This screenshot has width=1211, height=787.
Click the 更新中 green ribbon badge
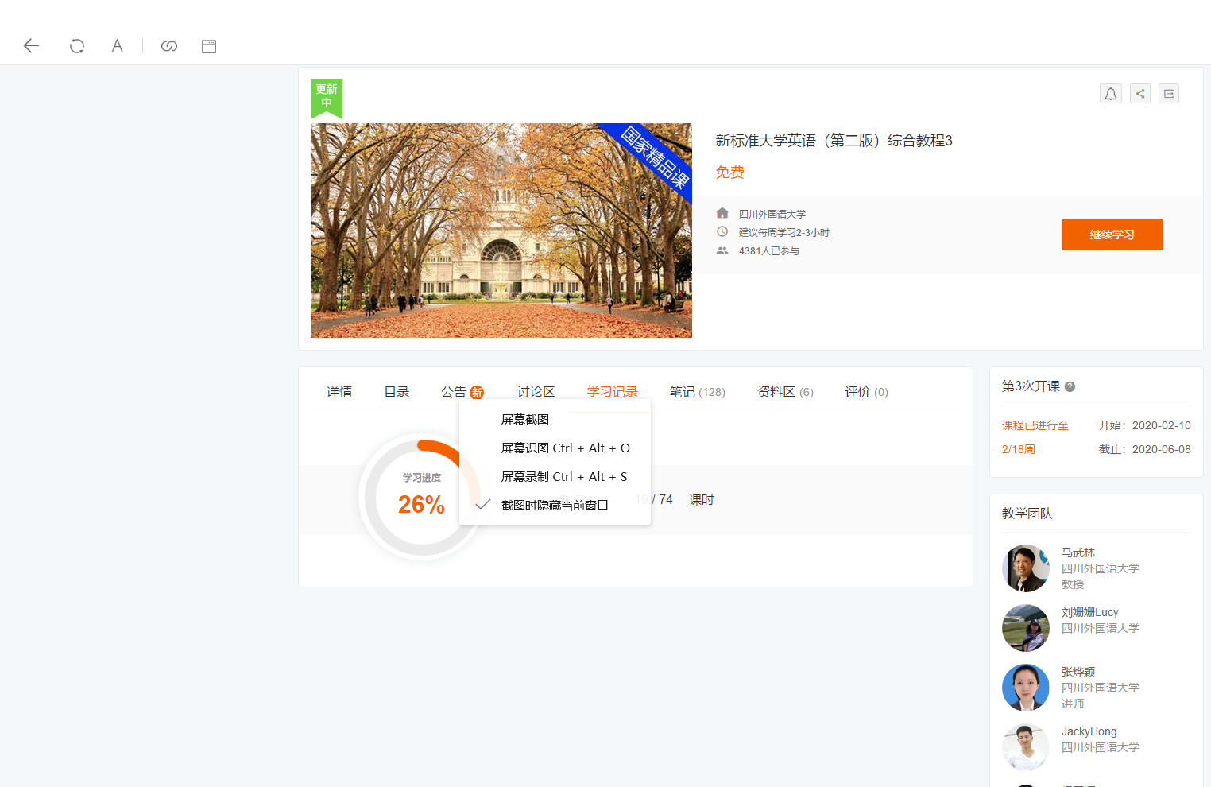click(x=327, y=98)
